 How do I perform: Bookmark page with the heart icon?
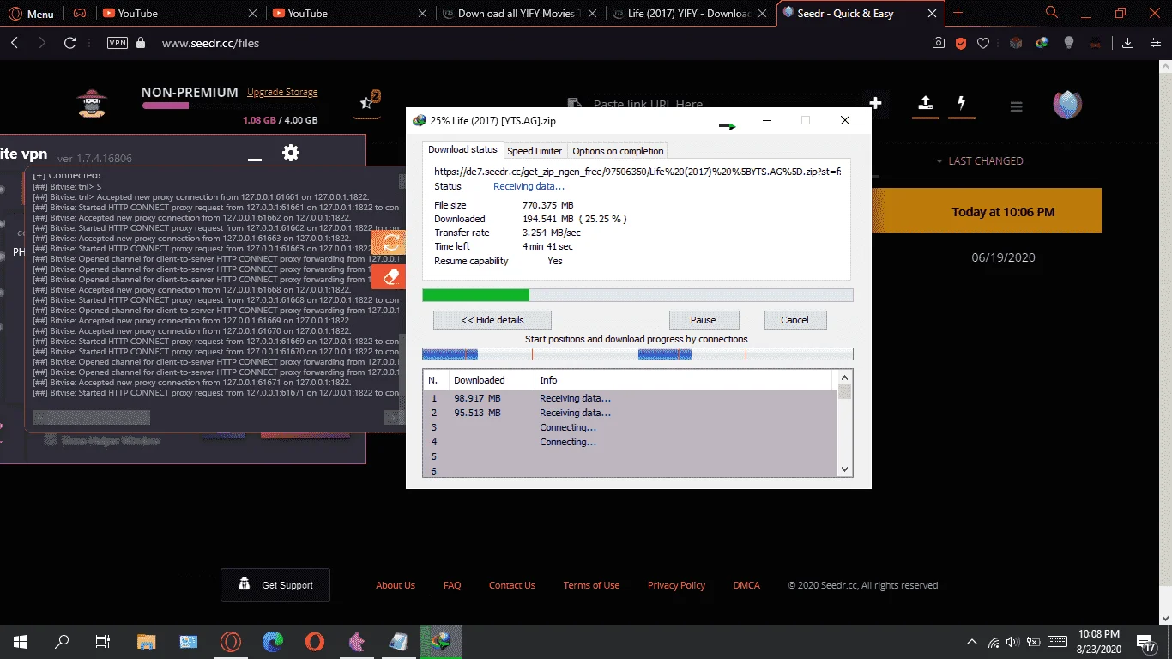point(984,43)
